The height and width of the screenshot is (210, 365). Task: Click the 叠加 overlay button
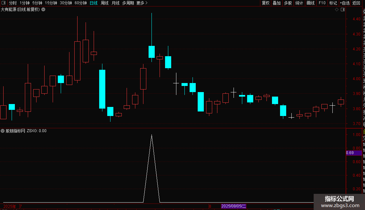click(277, 3)
